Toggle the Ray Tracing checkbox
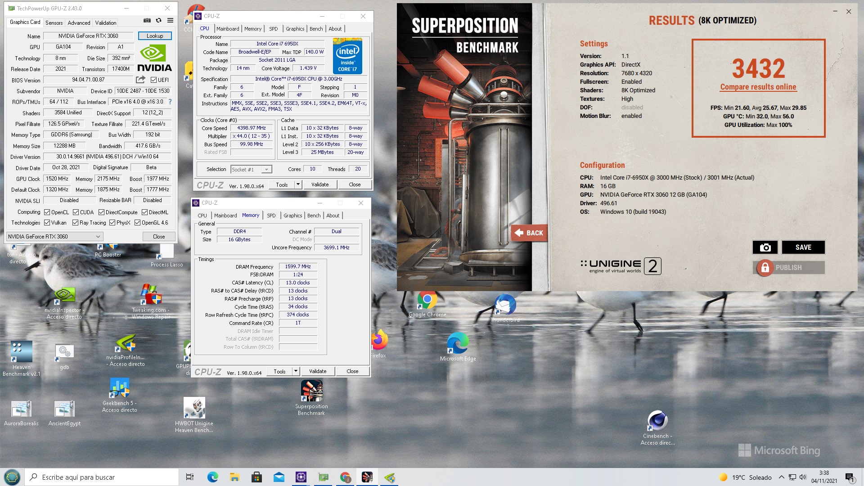 click(x=75, y=223)
